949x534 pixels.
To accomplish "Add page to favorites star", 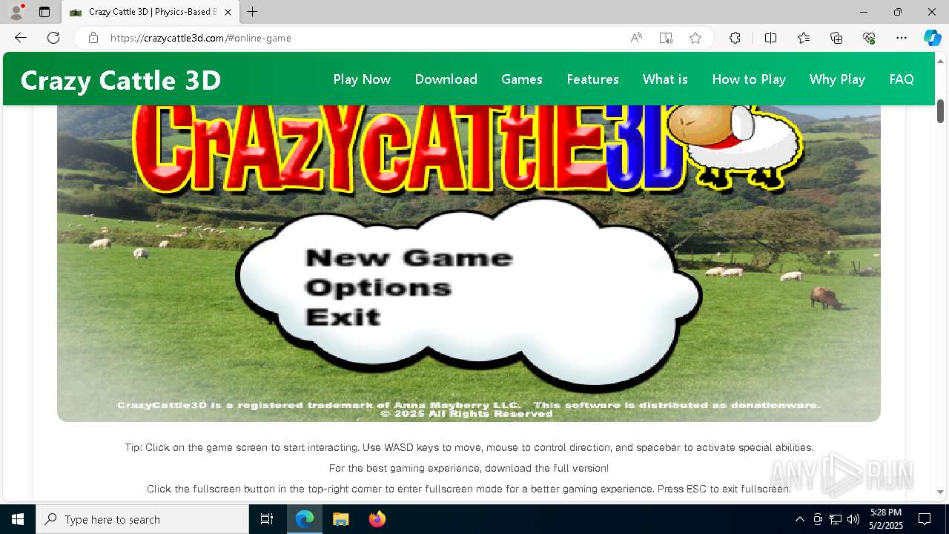I will click(695, 38).
